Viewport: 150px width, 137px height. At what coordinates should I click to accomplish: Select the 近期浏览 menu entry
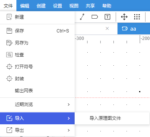coord(37,105)
